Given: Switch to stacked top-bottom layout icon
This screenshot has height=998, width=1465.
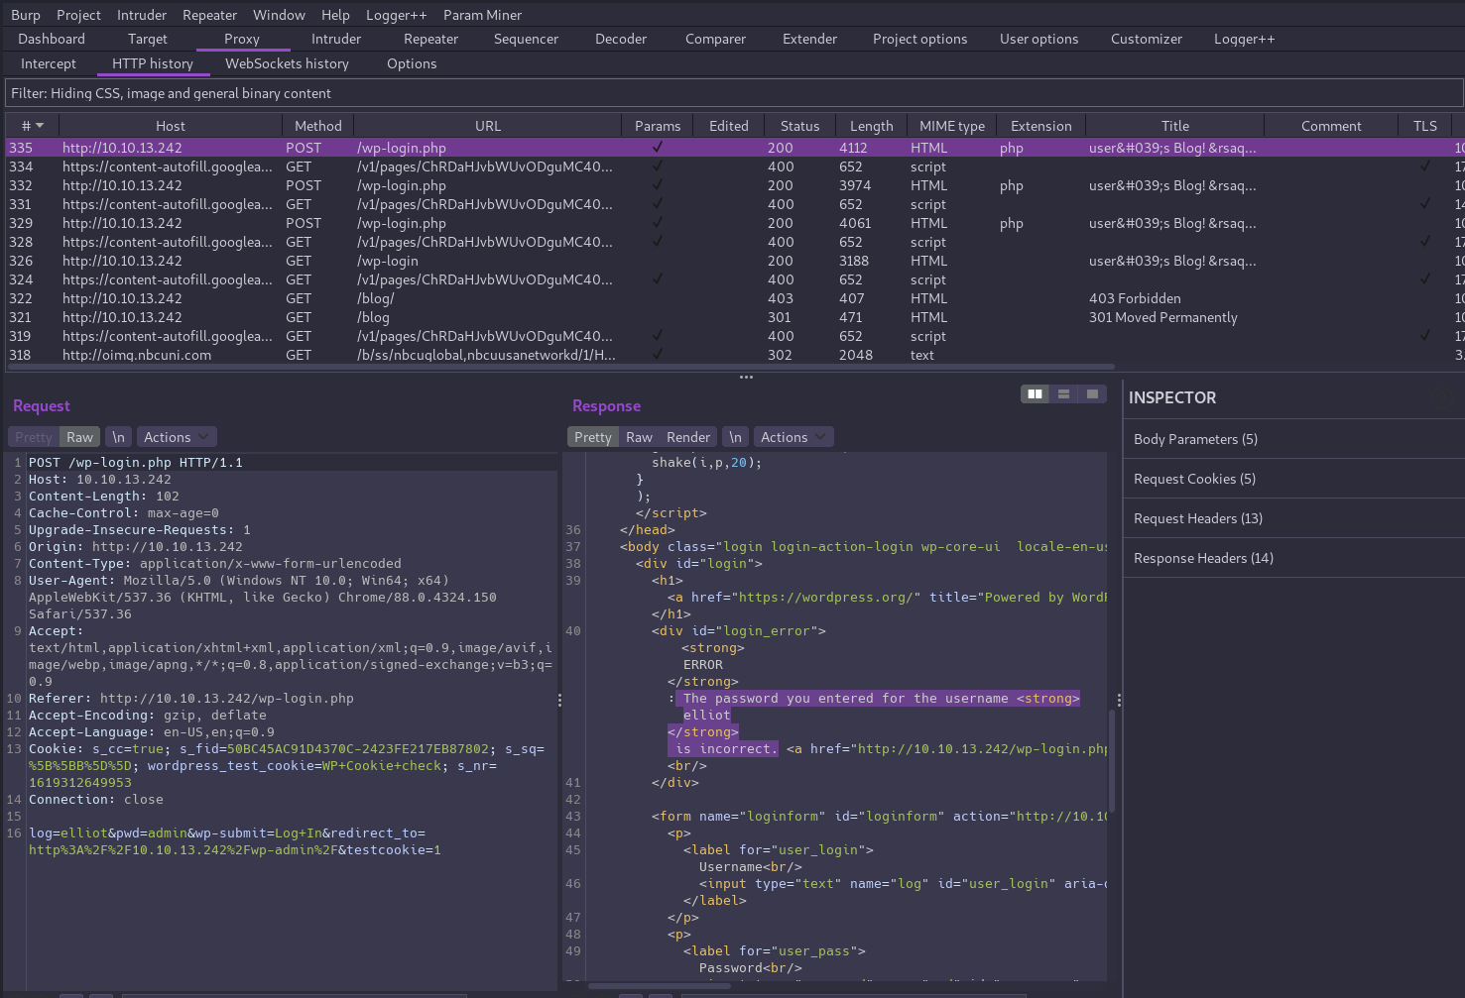Looking at the screenshot, I should click(x=1063, y=394).
